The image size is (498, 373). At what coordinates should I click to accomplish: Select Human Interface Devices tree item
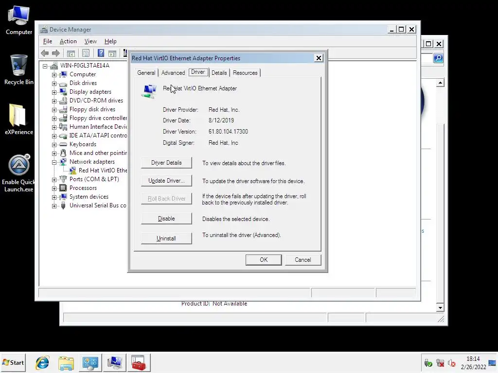[98, 127]
